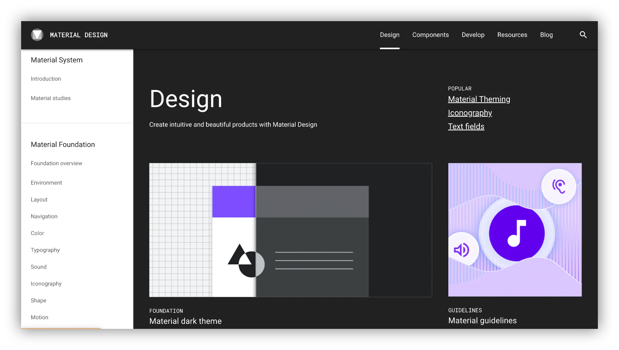Open the Material dark theme thumbnail image
This screenshot has height=350, width=619.
tap(291, 230)
